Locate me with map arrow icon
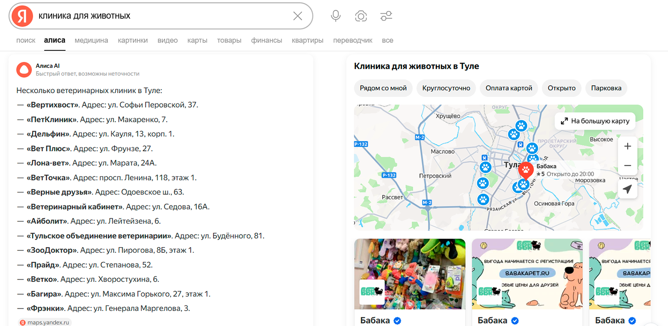668x326 pixels. point(627,189)
